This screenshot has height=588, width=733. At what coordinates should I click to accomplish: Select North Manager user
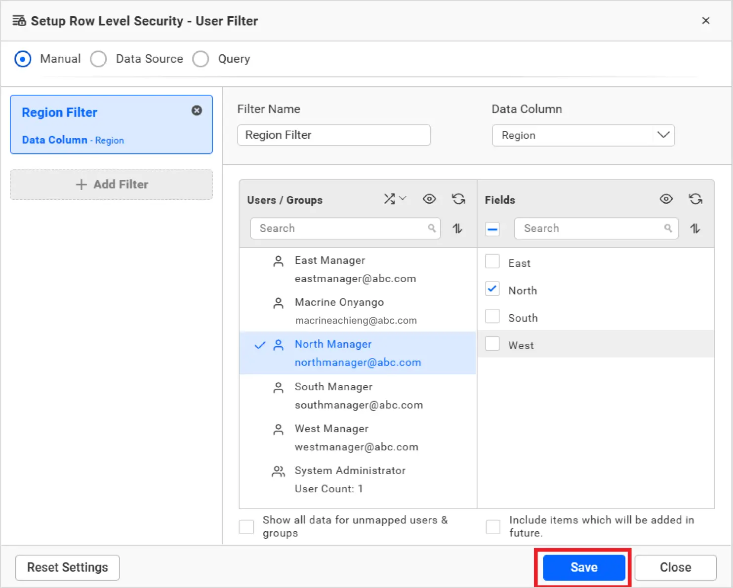point(358,353)
